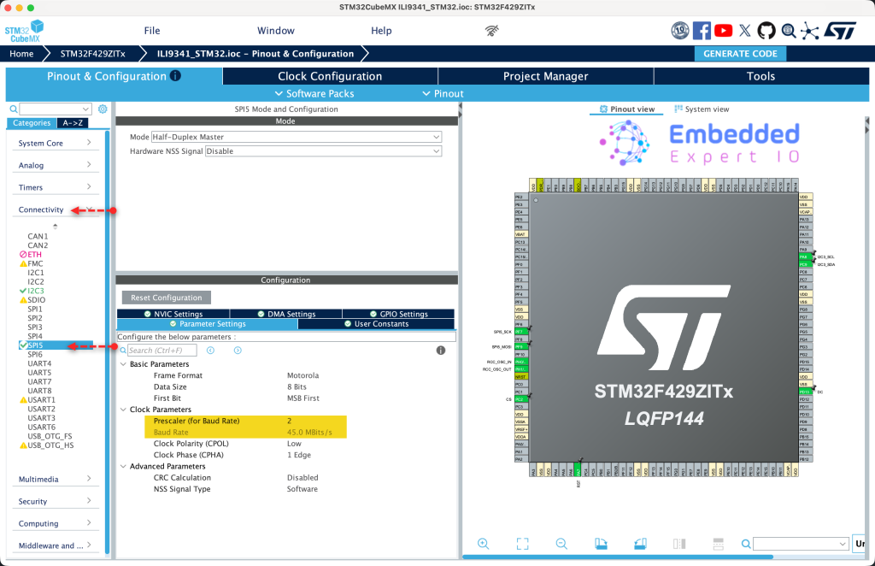The width and height of the screenshot is (875, 566).
Task: Select the Pinout view toggle
Action: point(627,109)
